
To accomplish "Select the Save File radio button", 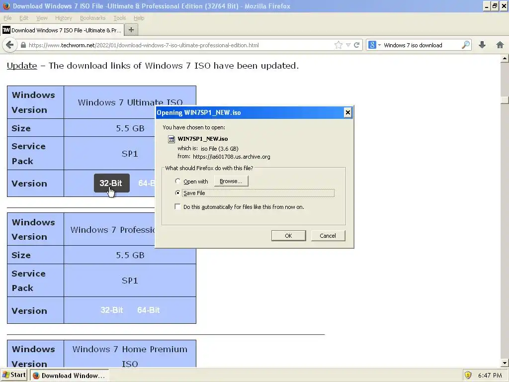I will (x=177, y=192).
